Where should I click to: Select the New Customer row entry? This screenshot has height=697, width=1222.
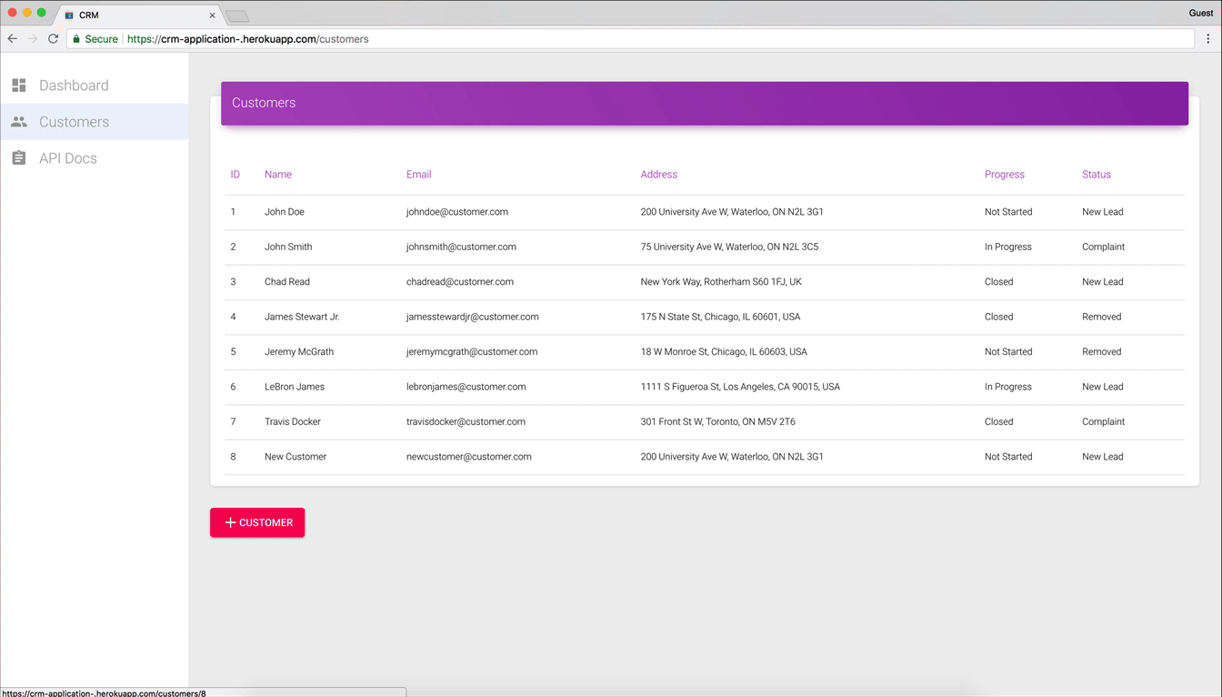click(x=295, y=456)
